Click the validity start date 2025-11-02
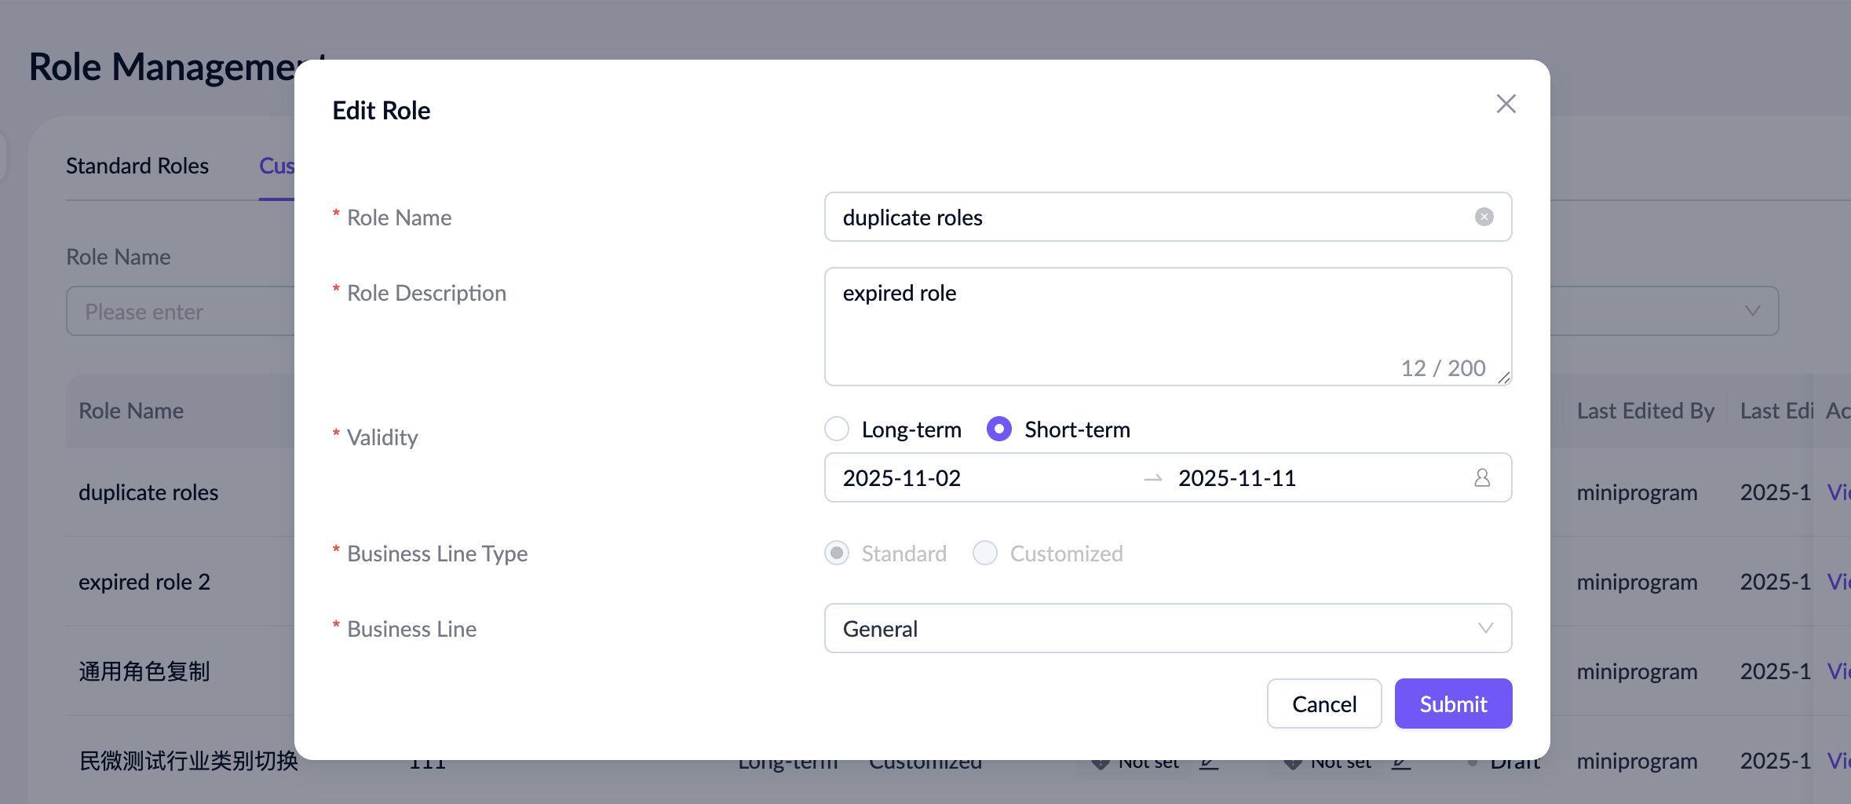Screen dimensions: 1851x804 coord(902,477)
